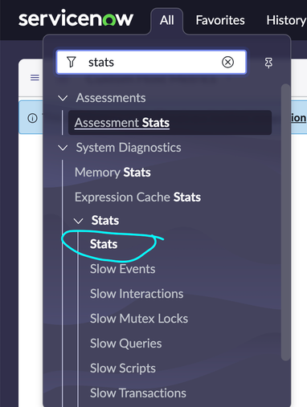Switch to the Favorites tab
307x407 pixels.
[x=220, y=20]
